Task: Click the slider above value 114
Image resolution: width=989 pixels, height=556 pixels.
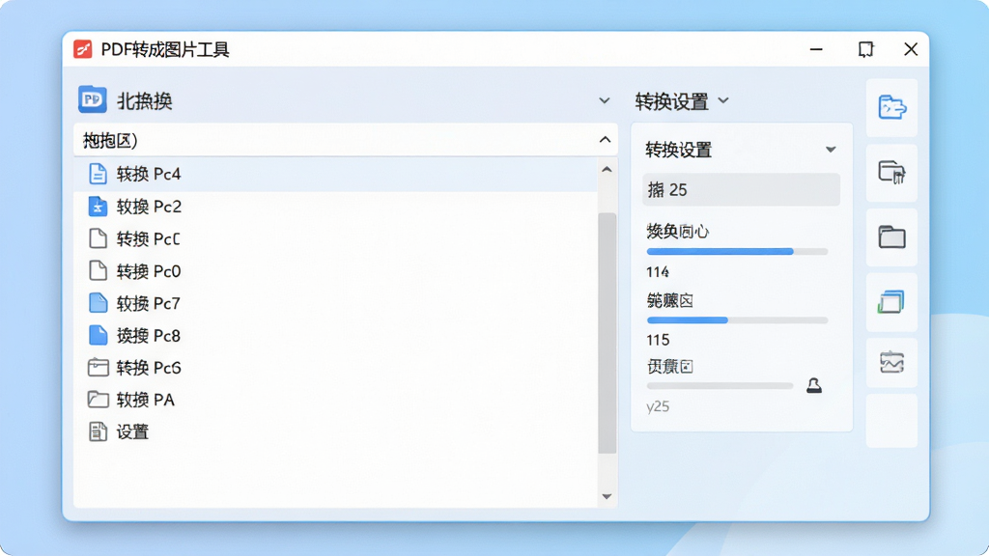Action: 737,252
